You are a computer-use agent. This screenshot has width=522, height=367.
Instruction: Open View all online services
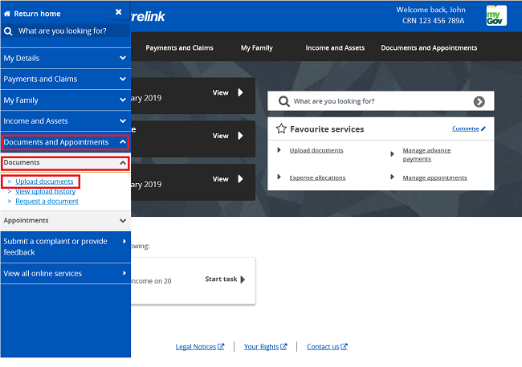point(66,273)
